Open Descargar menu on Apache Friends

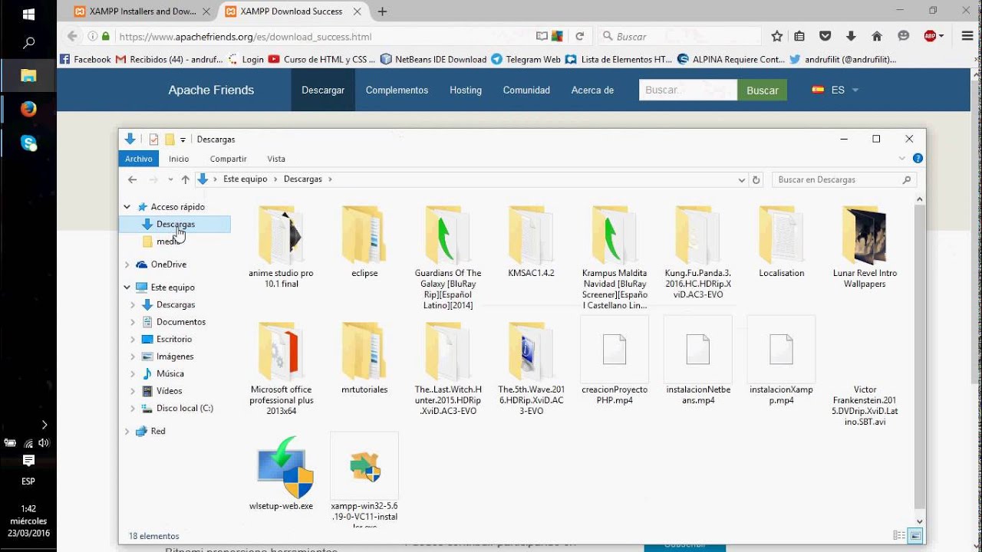[x=323, y=90]
